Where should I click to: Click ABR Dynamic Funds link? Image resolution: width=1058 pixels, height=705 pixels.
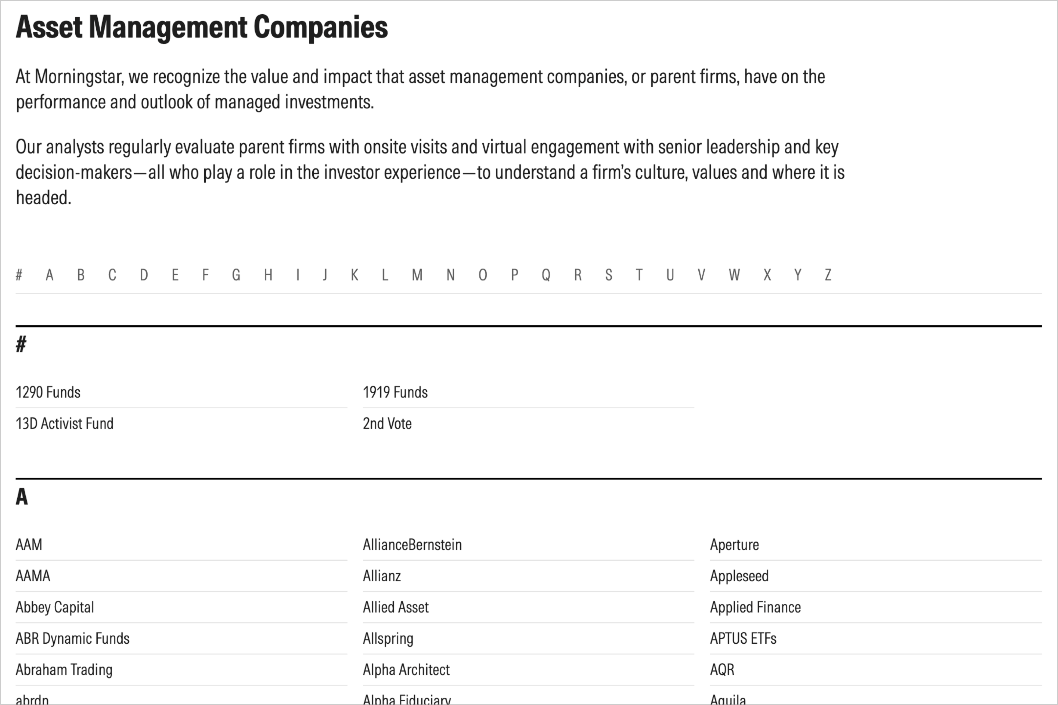pos(72,639)
